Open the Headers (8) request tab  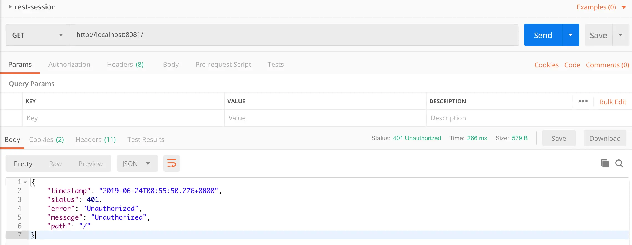point(125,65)
